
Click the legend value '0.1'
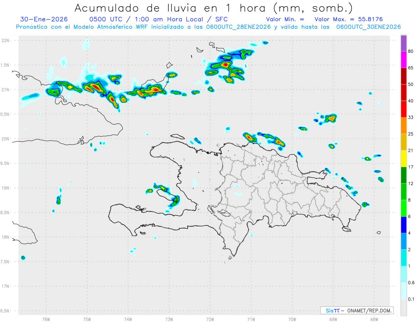411,299
